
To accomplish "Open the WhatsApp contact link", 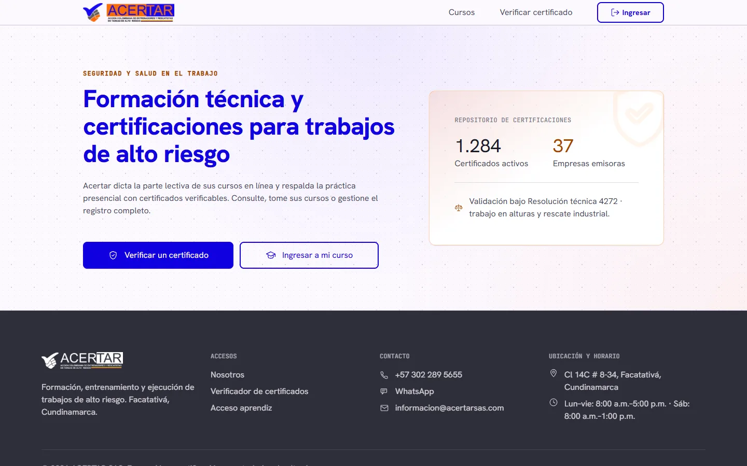I will [x=414, y=391].
